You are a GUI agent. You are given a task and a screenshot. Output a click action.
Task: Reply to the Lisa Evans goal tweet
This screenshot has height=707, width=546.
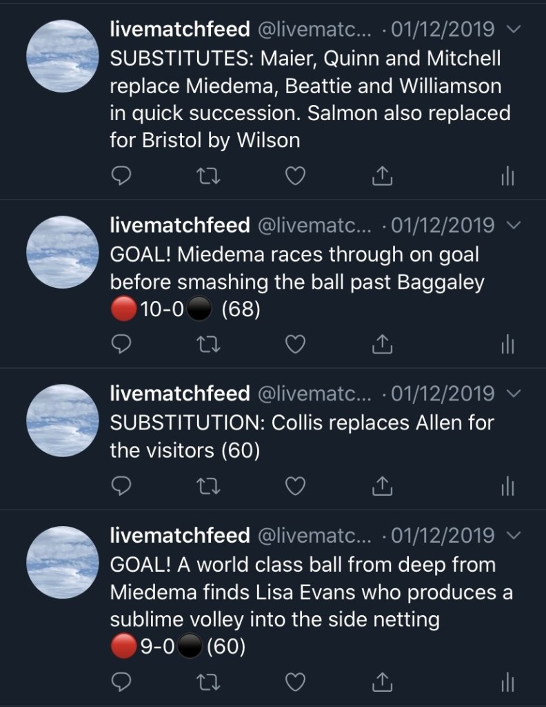coord(121,682)
